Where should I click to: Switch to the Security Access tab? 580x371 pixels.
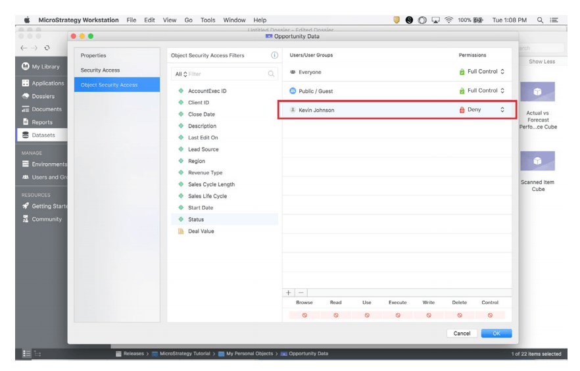pos(100,70)
